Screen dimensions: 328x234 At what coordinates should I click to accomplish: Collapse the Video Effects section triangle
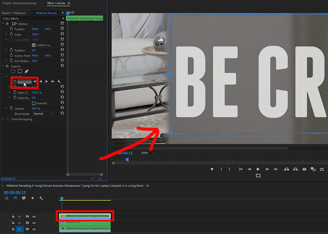point(63,19)
